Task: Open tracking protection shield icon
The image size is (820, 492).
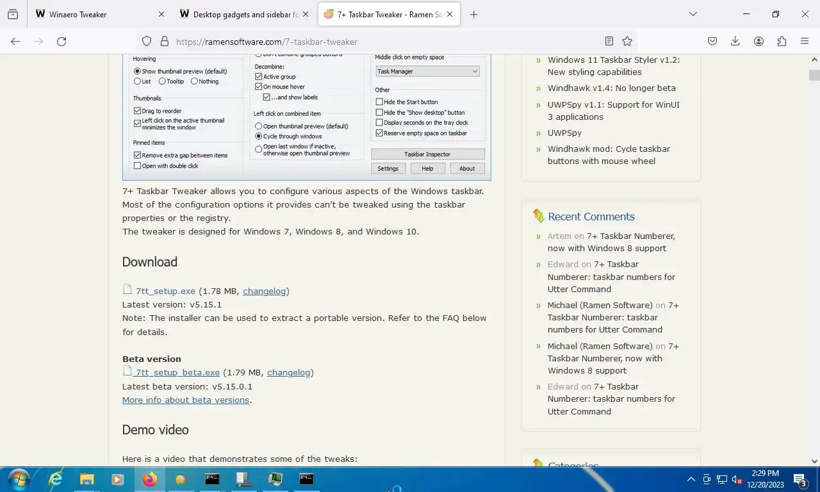Action: [147, 41]
